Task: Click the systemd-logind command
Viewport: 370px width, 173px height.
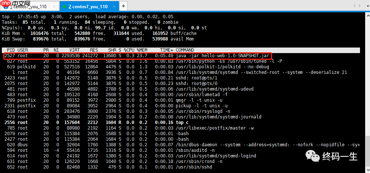Action: click(216, 156)
